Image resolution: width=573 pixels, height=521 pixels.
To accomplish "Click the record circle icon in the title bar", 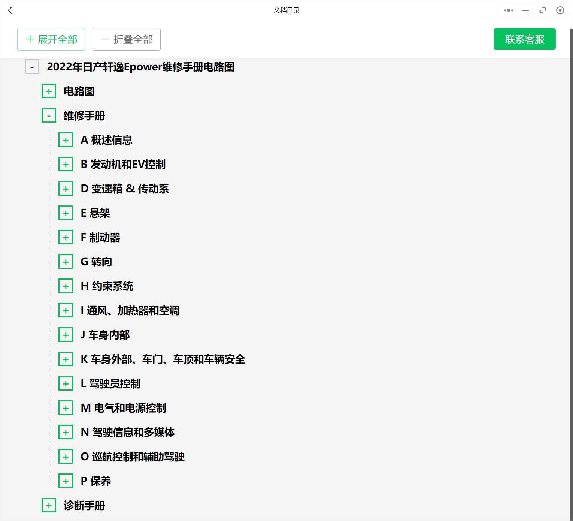I will [560, 10].
